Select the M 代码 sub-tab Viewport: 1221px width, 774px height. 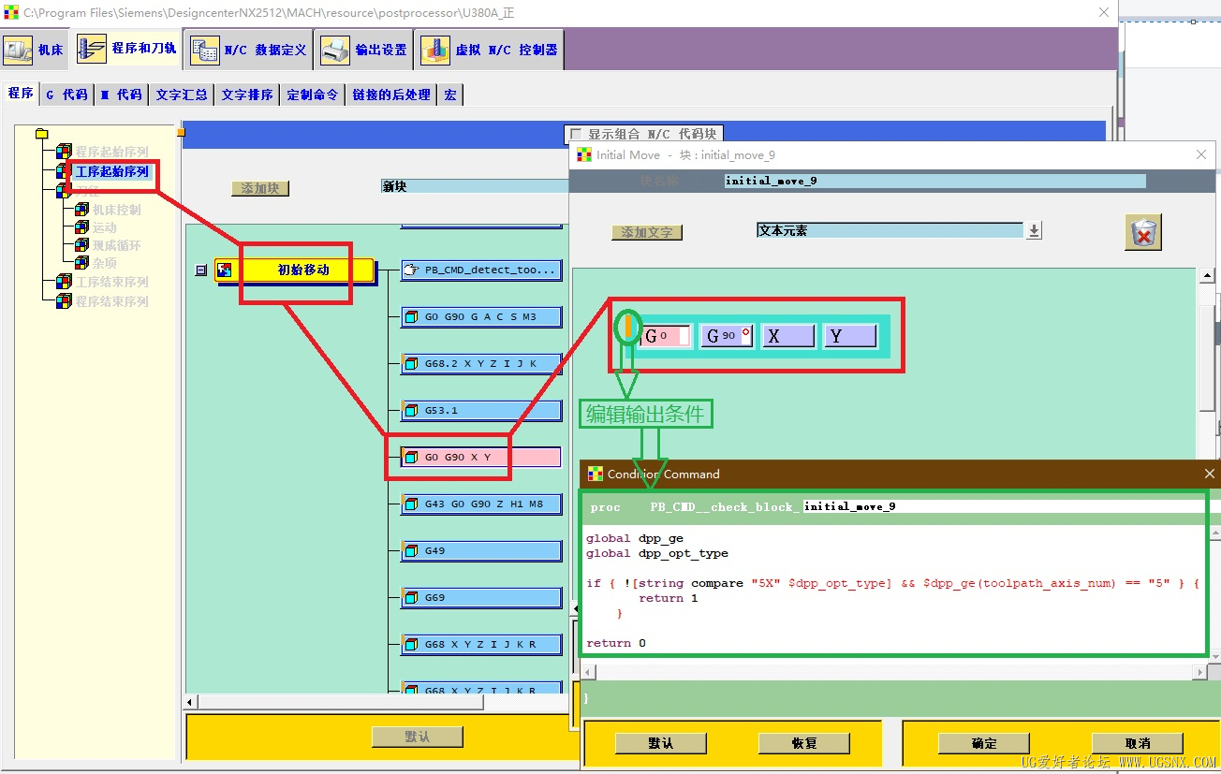click(122, 95)
